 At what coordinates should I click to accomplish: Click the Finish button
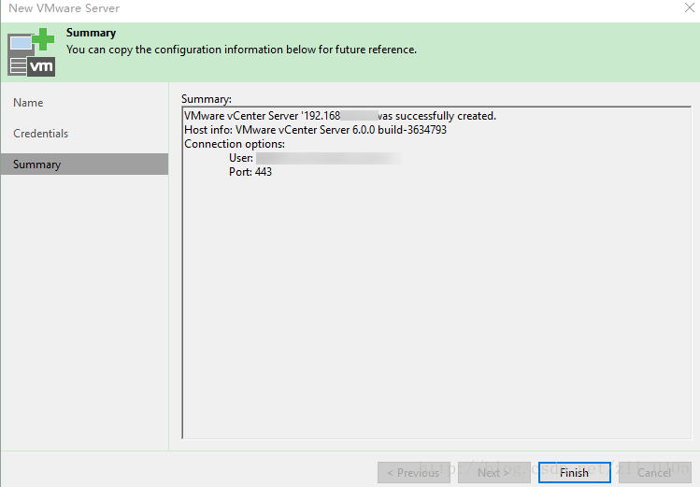pos(574,472)
